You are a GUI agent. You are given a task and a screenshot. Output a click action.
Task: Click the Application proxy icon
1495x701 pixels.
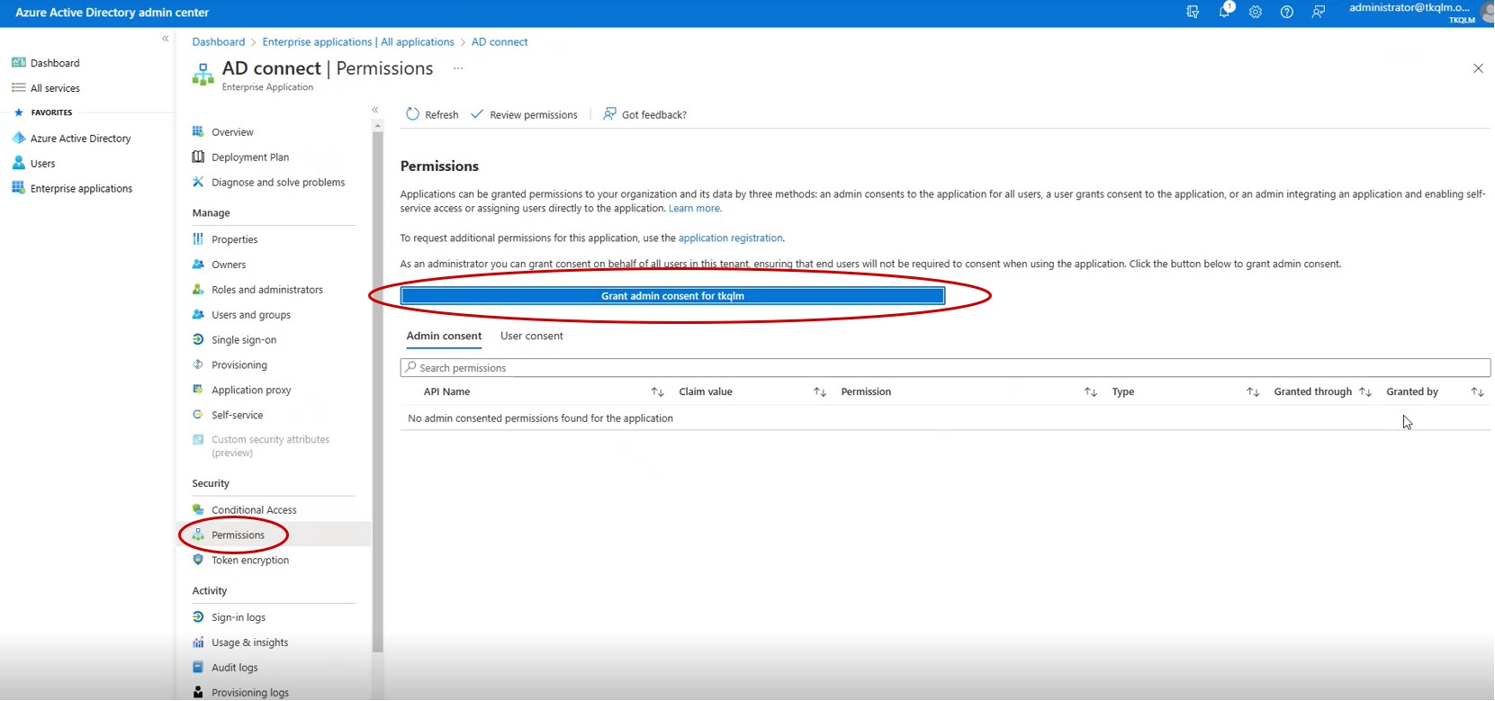click(x=198, y=390)
